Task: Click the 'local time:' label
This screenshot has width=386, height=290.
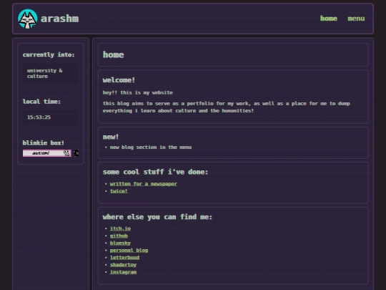Action: click(41, 102)
